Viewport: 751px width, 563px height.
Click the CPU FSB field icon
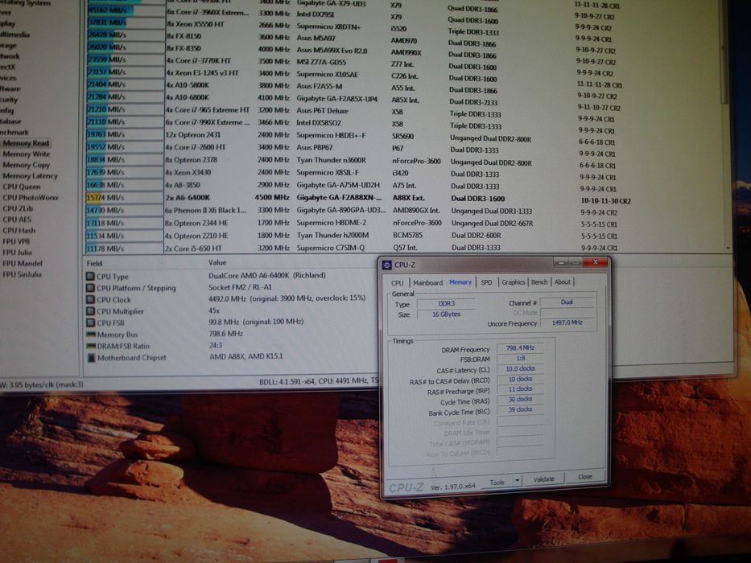coord(90,323)
